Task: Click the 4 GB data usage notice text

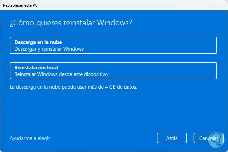Action: point(74,87)
